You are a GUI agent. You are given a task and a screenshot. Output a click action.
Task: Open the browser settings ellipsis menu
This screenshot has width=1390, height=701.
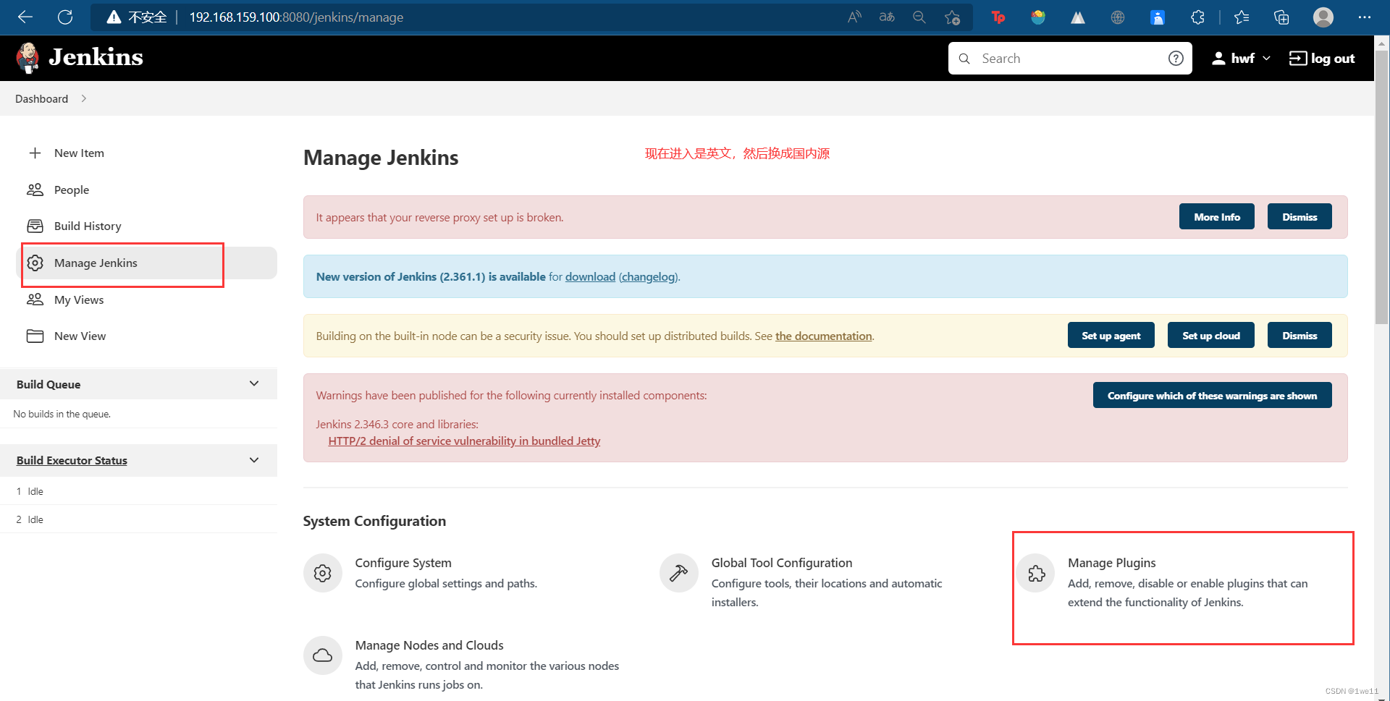coord(1365,17)
